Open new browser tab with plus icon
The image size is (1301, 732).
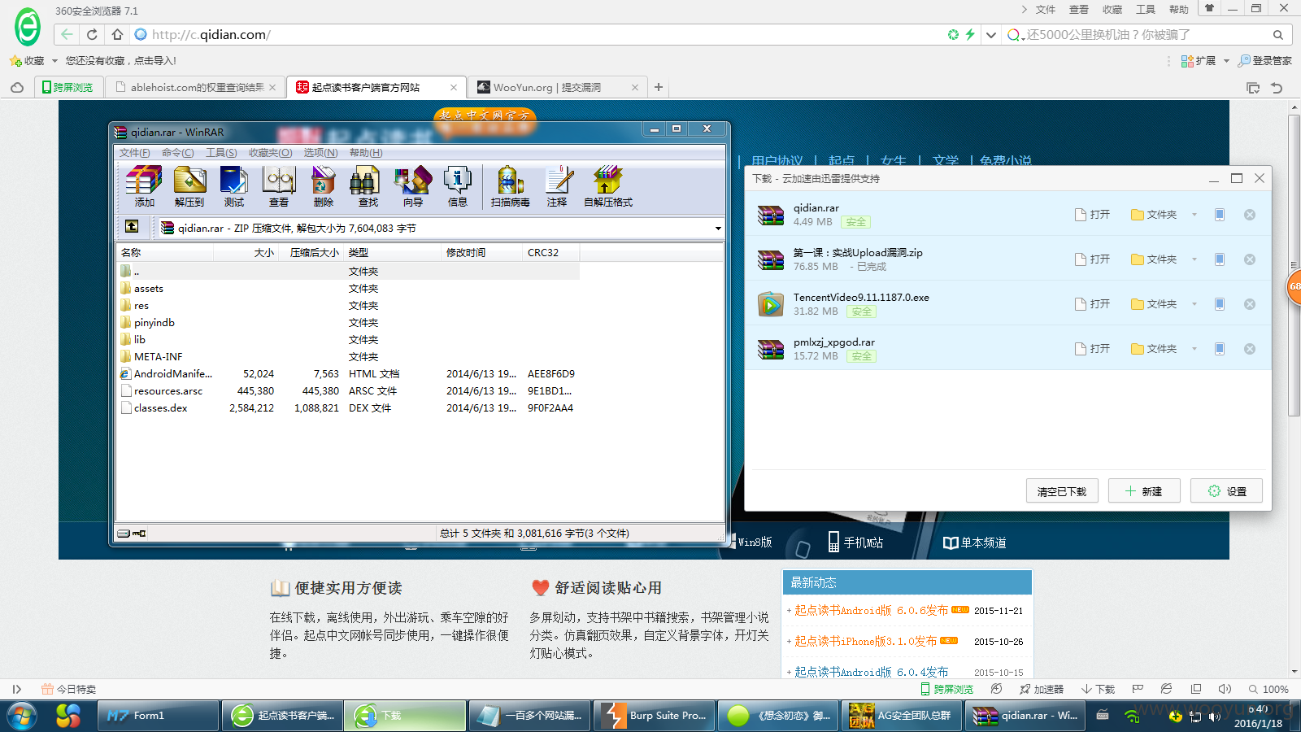click(x=659, y=87)
